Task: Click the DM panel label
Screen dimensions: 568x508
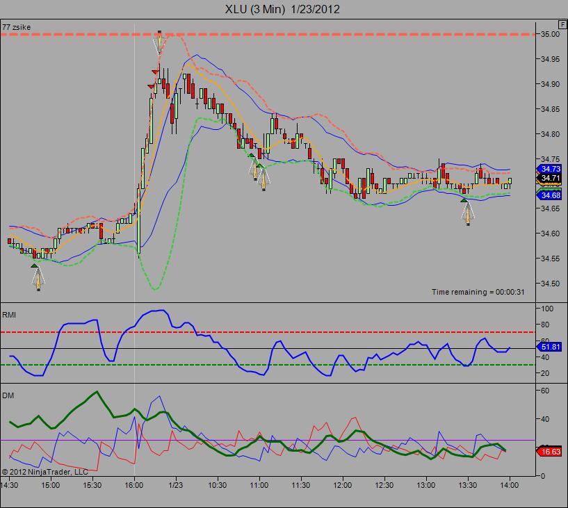Action: tap(8, 395)
